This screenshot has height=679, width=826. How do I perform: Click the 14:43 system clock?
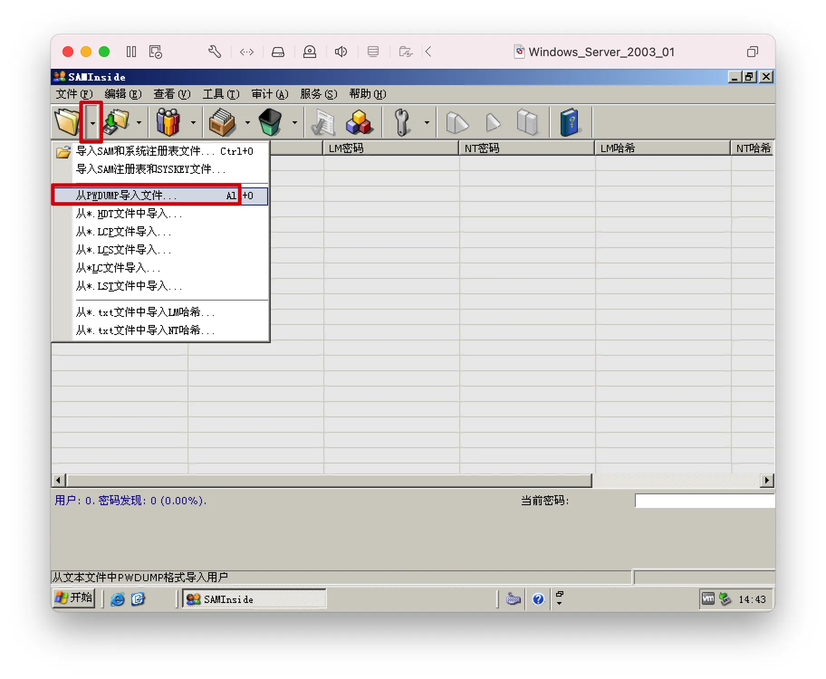[752, 599]
